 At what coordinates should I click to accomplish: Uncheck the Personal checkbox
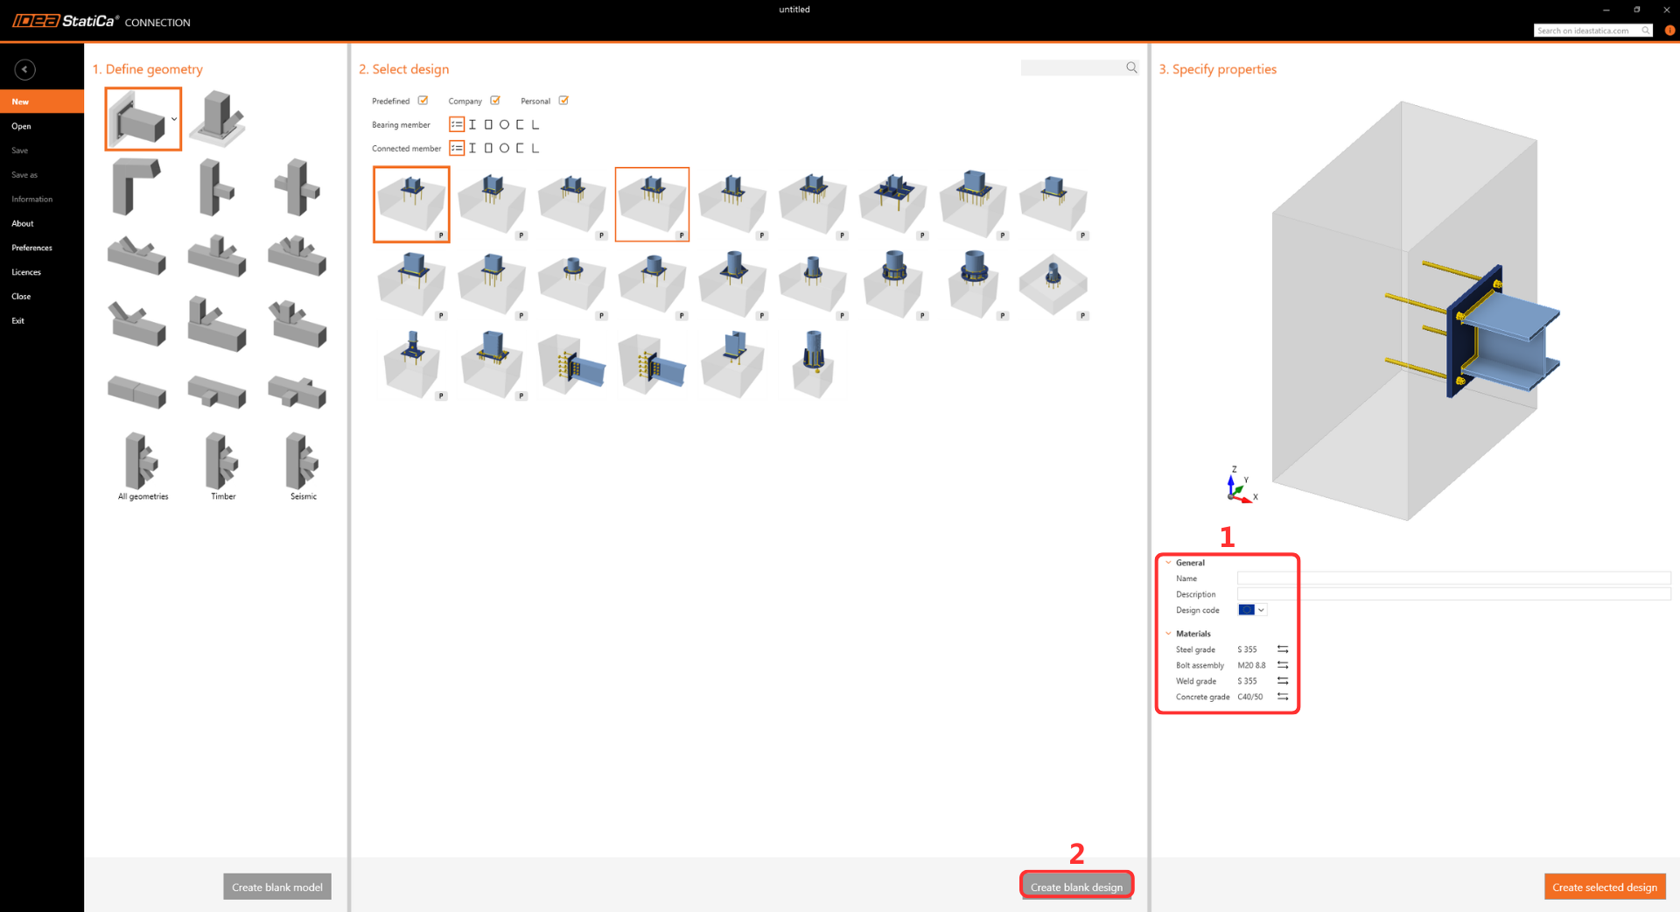point(563,101)
